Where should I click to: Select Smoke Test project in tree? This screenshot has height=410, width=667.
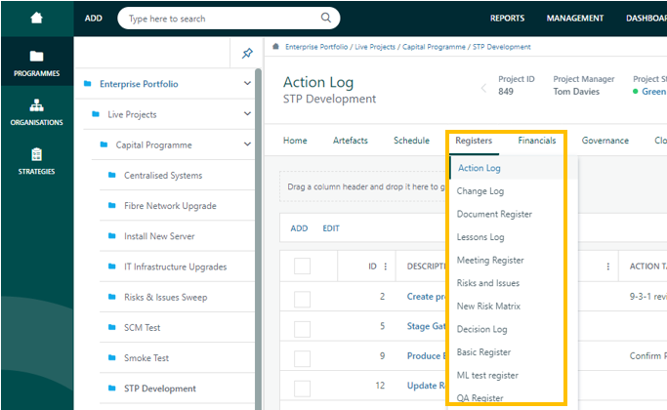[x=146, y=357]
